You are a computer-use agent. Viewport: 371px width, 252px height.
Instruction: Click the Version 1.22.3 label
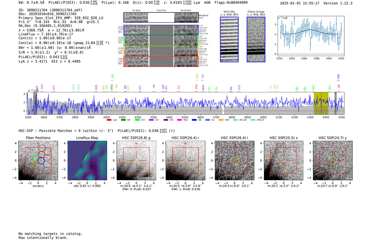click(x=338, y=3)
